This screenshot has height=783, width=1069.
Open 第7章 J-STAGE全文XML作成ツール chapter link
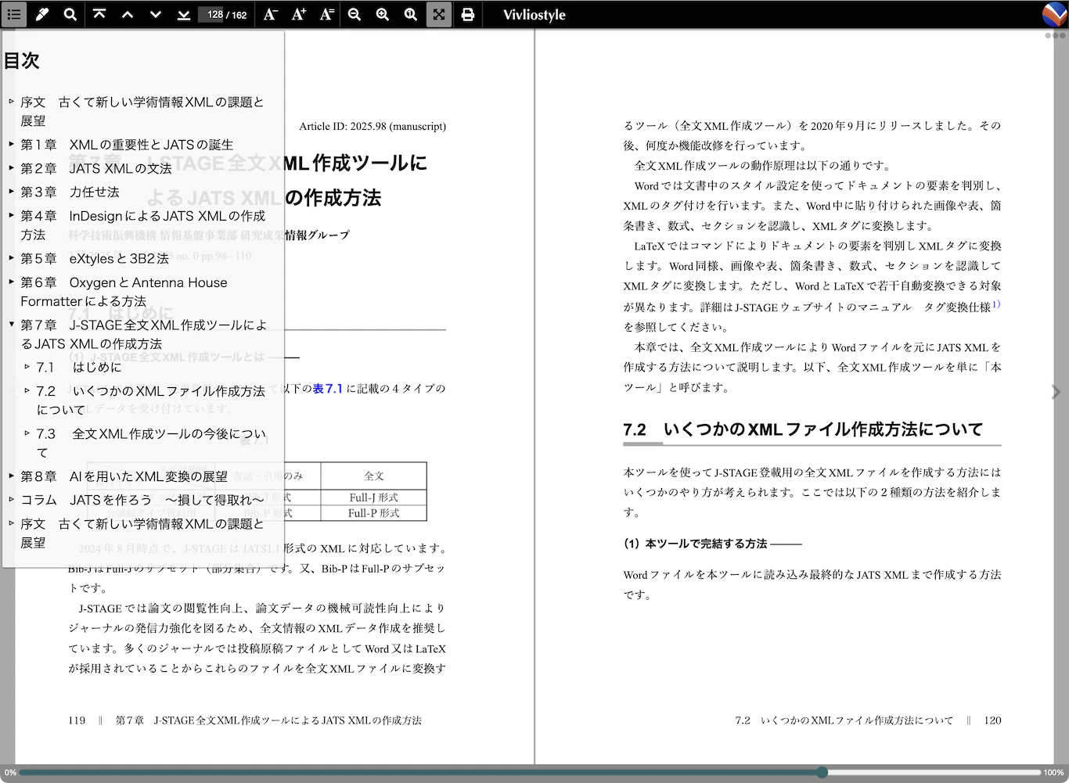click(143, 334)
